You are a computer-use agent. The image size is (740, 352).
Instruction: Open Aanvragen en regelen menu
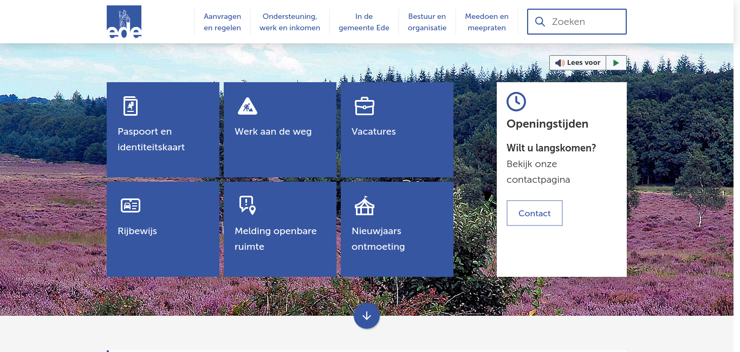coord(222,22)
